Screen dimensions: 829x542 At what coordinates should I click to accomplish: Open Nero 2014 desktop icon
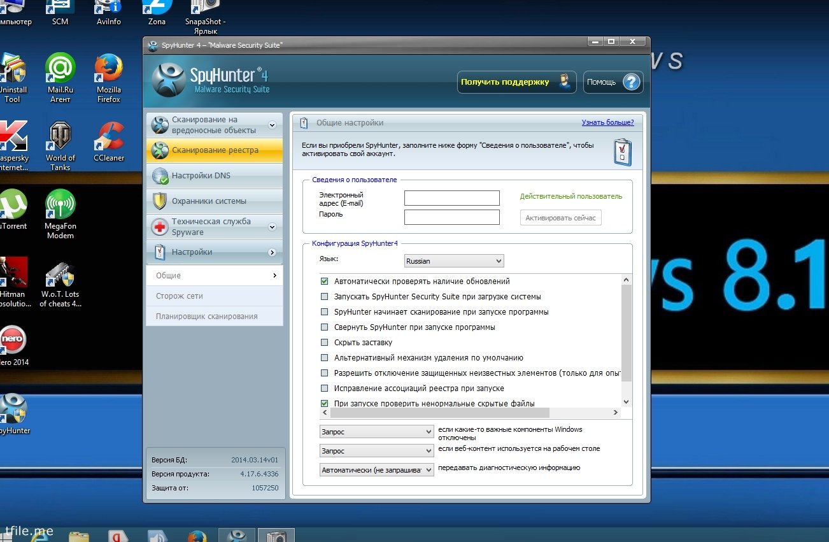[13, 346]
